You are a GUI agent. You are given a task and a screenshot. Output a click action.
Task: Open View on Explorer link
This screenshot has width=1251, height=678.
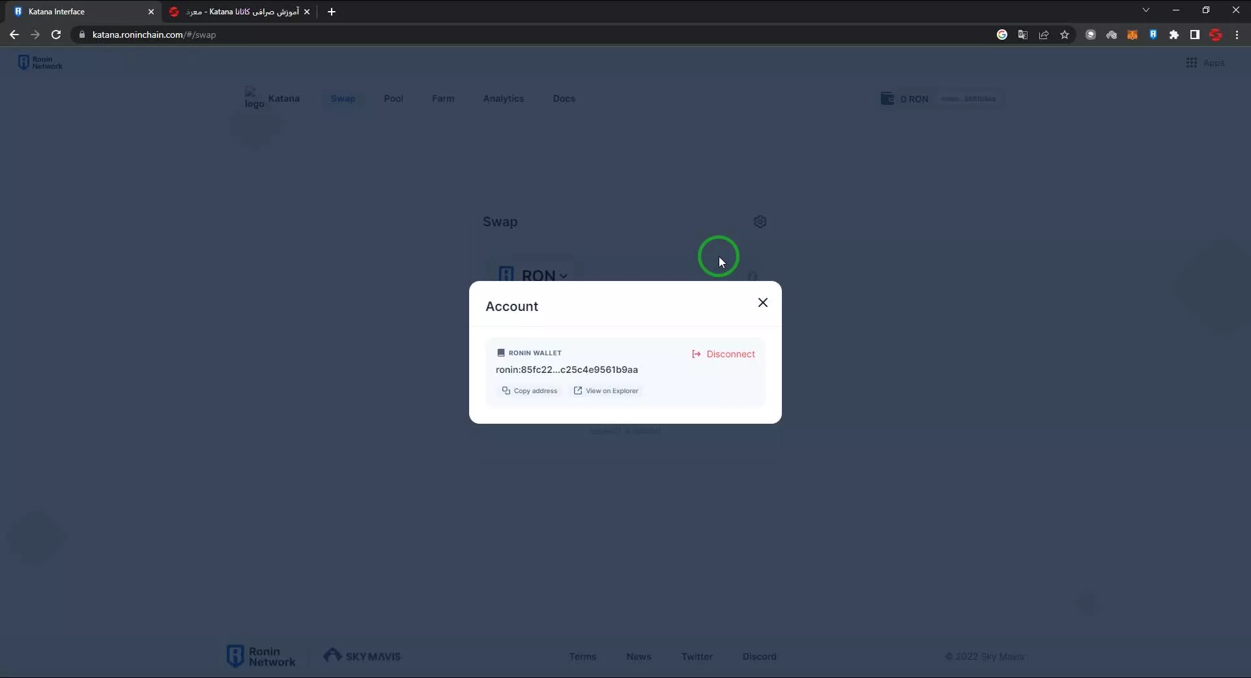coord(606,391)
